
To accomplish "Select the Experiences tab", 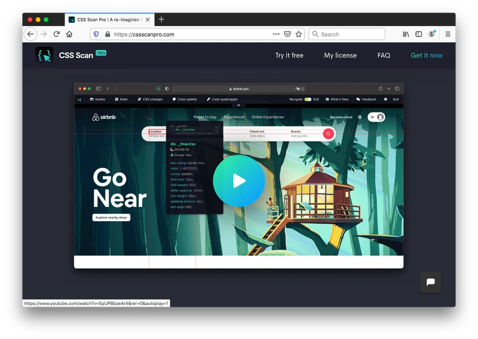I will pyautogui.click(x=234, y=117).
